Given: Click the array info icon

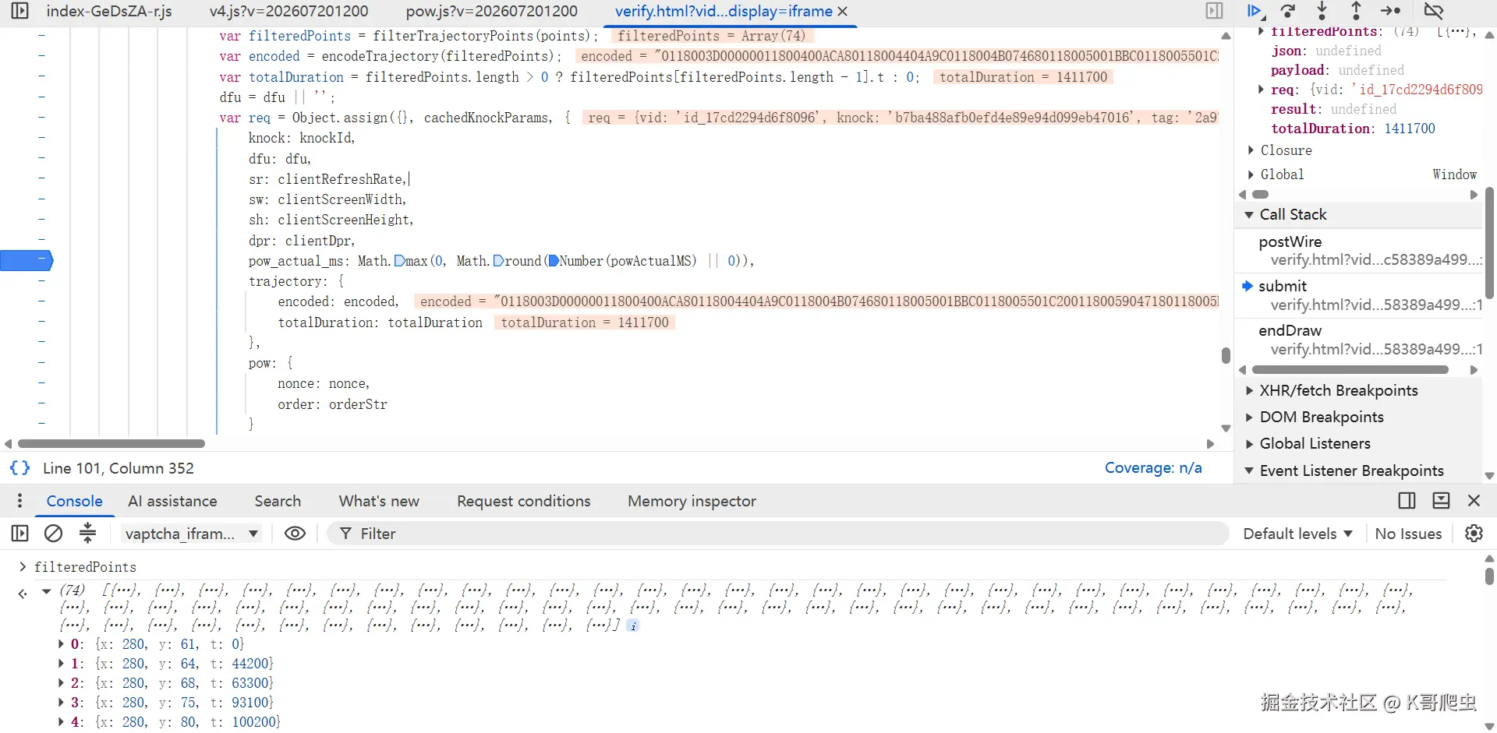Looking at the screenshot, I should 633,626.
